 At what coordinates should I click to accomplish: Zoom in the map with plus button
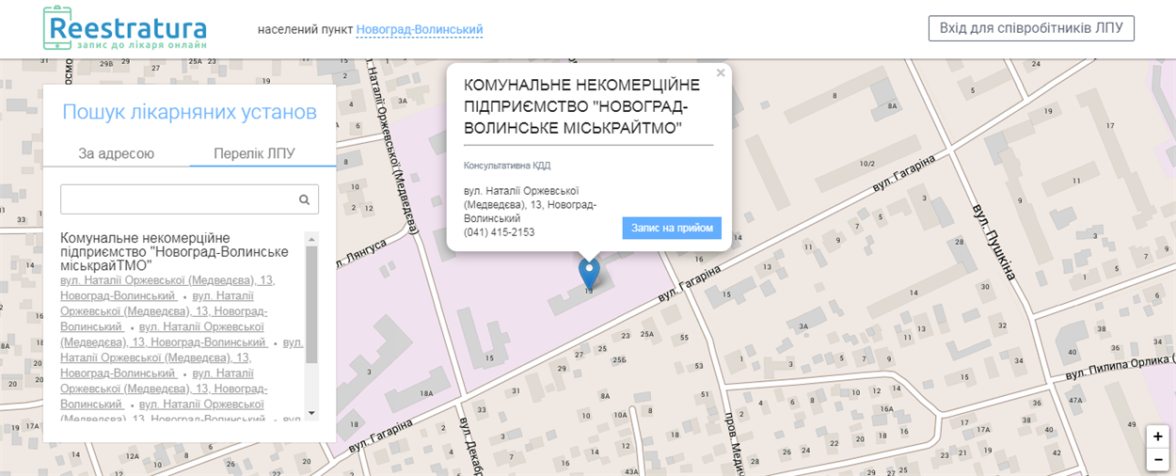click(1158, 436)
